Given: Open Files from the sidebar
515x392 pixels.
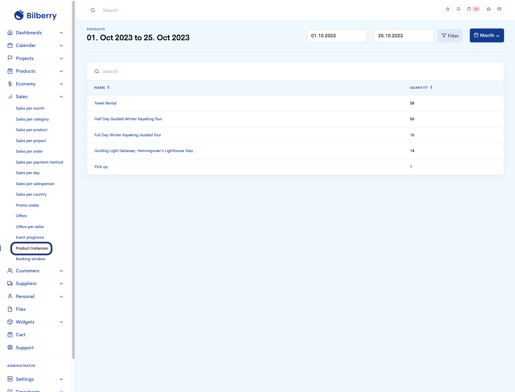Looking at the screenshot, I should click(x=21, y=309).
